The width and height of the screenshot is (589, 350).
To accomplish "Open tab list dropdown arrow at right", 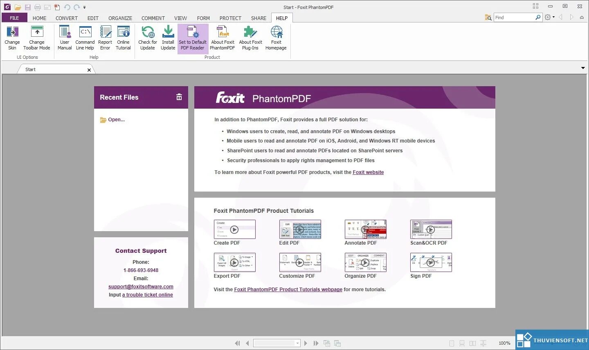I will tap(583, 68).
